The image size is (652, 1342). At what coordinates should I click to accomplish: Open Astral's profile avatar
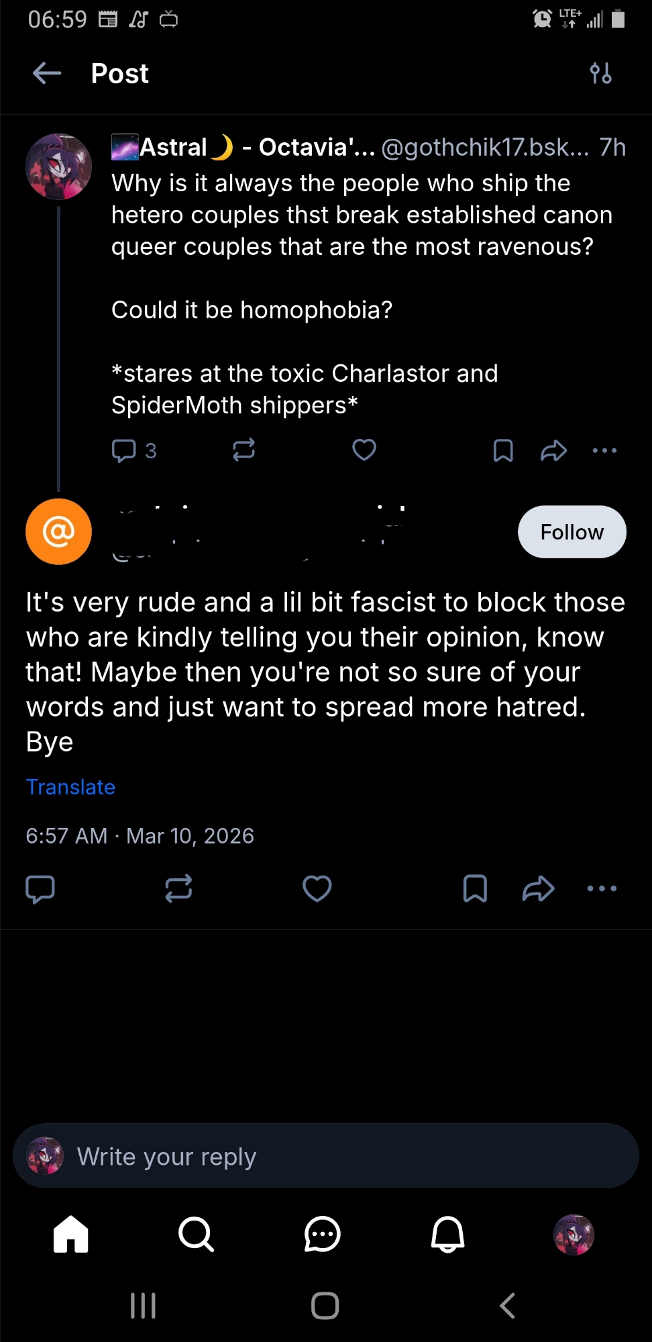point(59,167)
